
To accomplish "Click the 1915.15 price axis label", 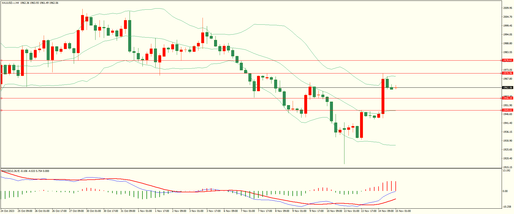I will click(508, 167).
